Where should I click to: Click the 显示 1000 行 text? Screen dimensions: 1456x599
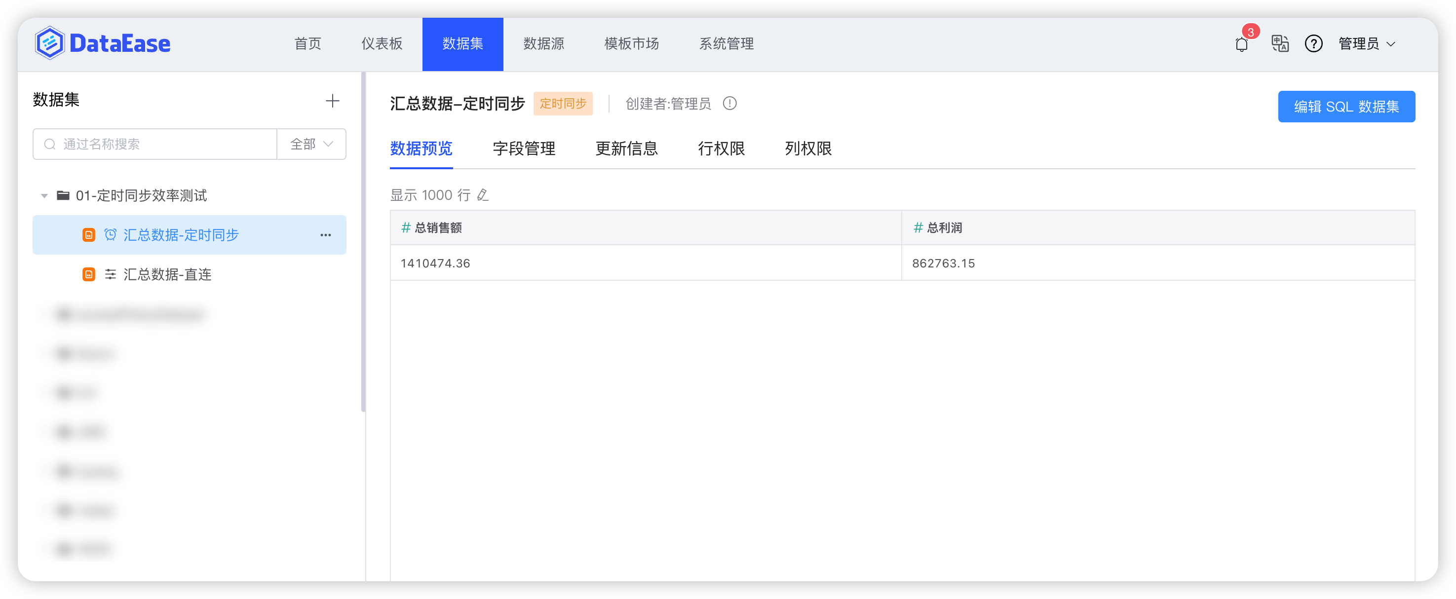430,195
